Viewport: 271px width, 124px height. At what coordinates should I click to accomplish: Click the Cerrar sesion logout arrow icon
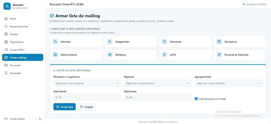pyautogui.click(x=6, y=119)
